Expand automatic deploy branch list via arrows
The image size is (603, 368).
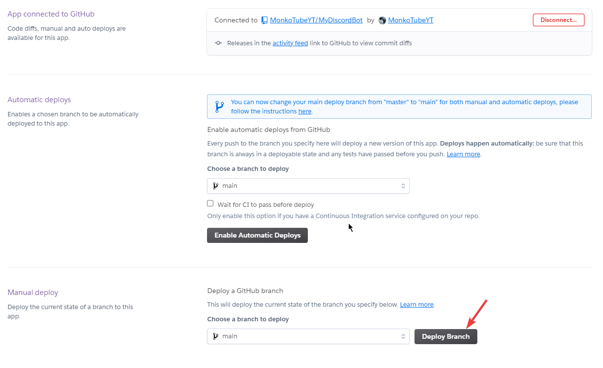click(403, 186)
